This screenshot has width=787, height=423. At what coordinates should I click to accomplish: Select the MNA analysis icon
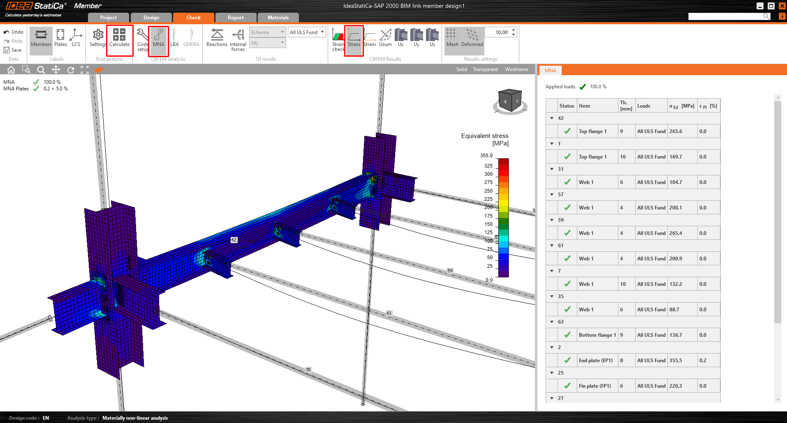coord(158,38)
